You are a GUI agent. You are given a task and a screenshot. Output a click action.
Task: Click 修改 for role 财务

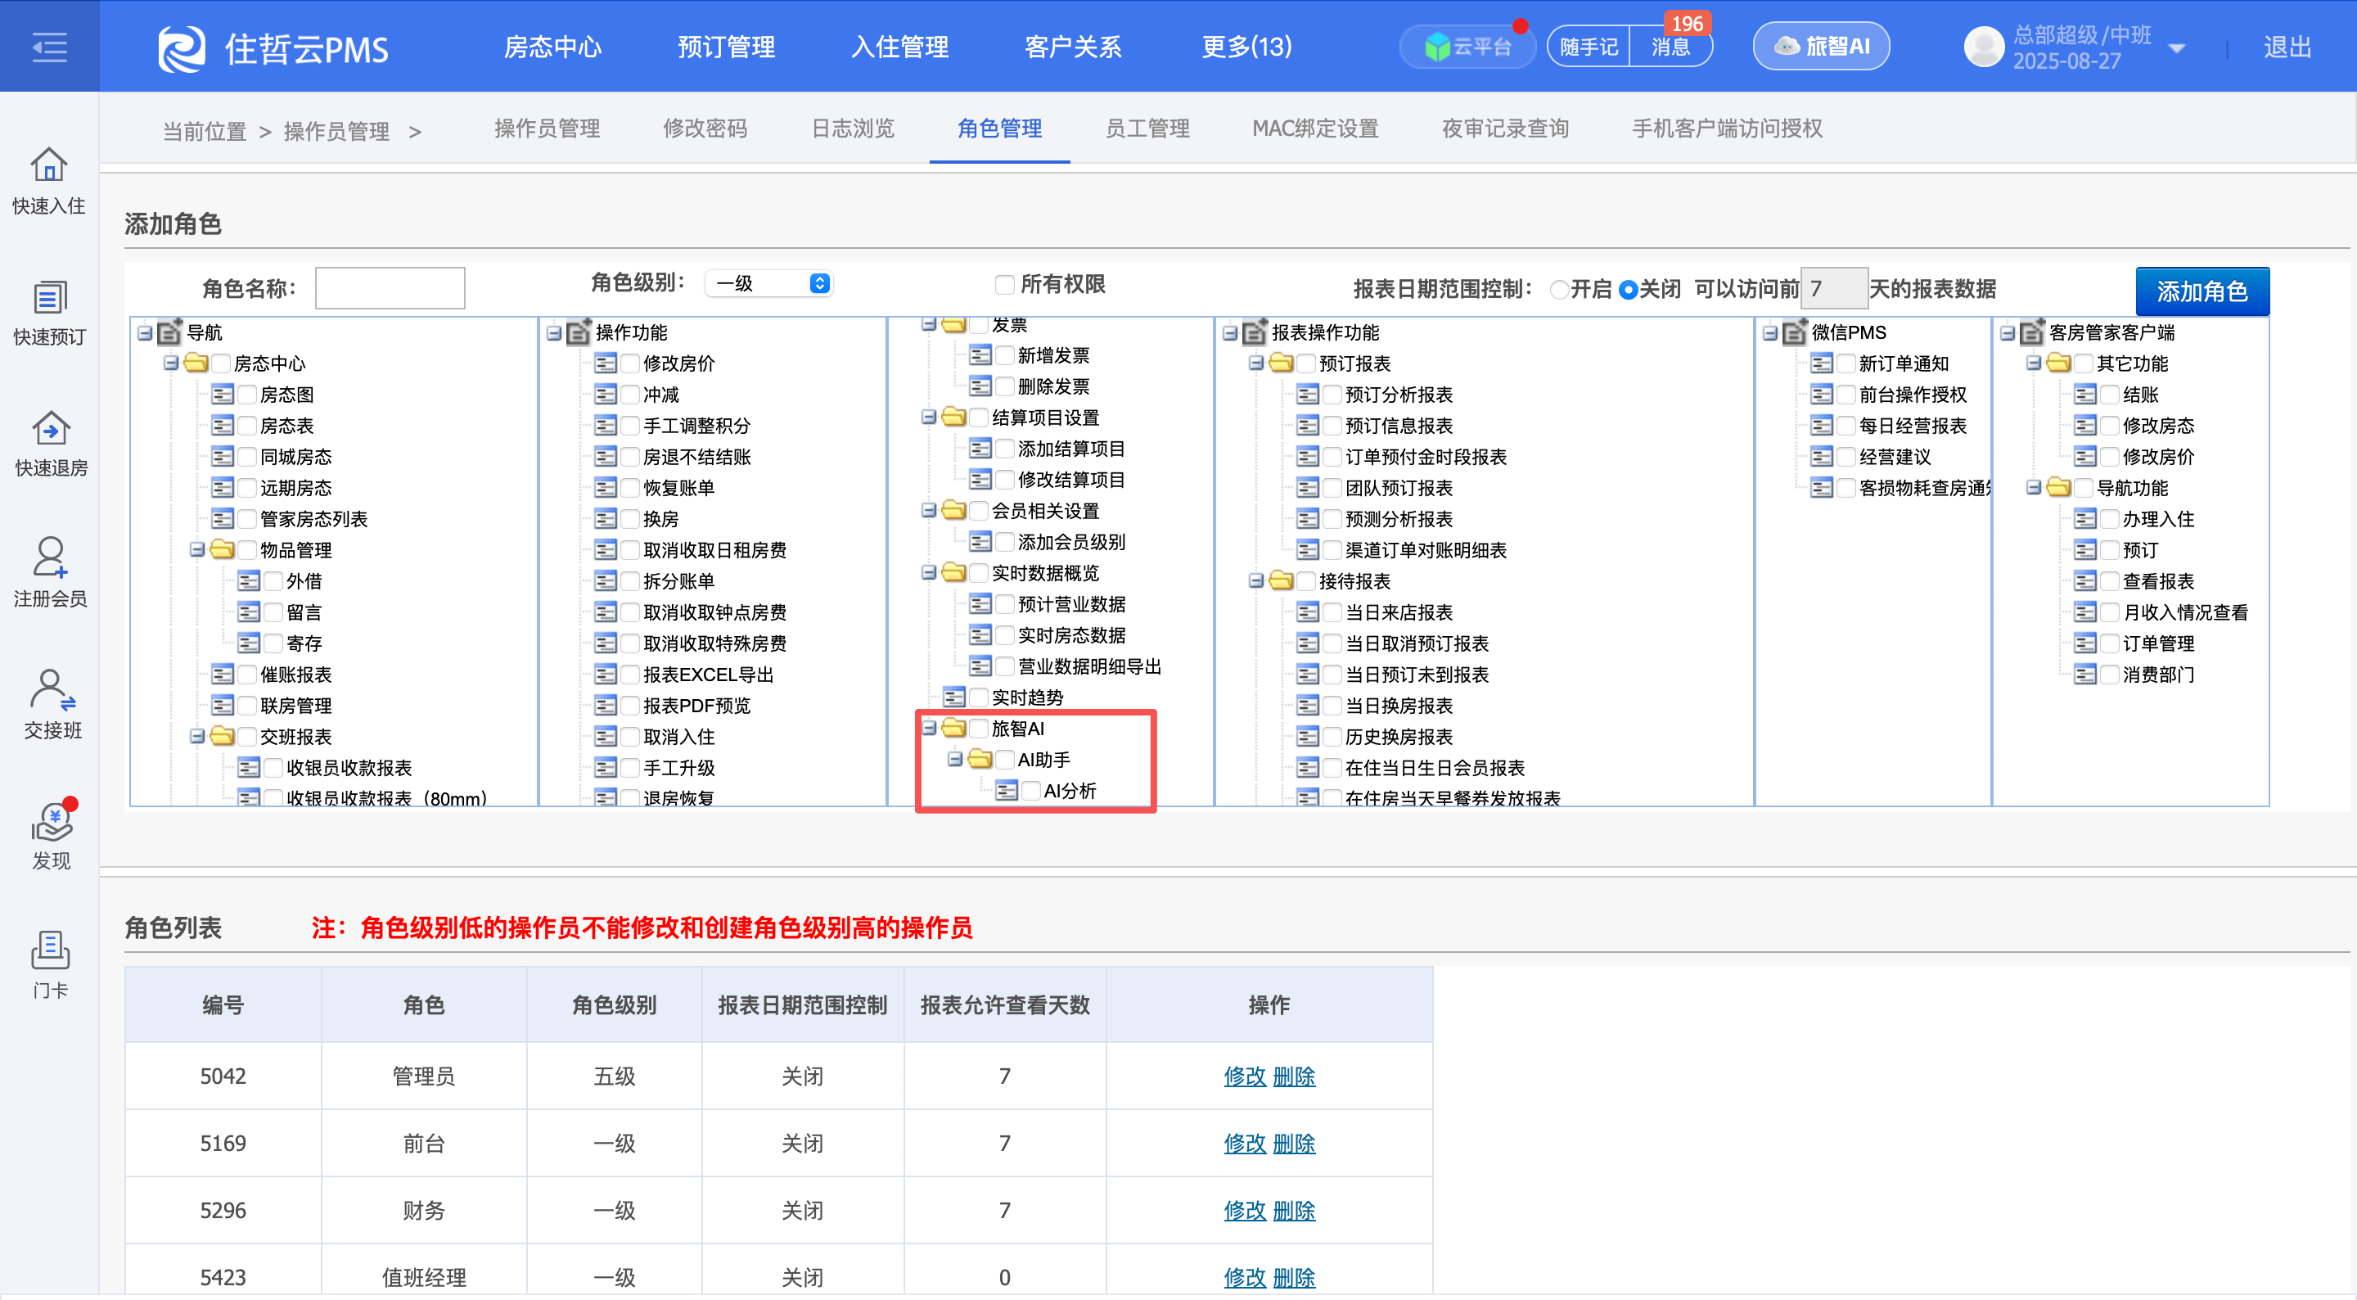coord(1244,1212)
